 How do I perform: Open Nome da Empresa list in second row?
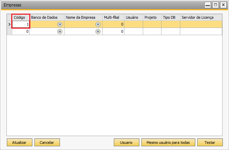coord(98,31)
